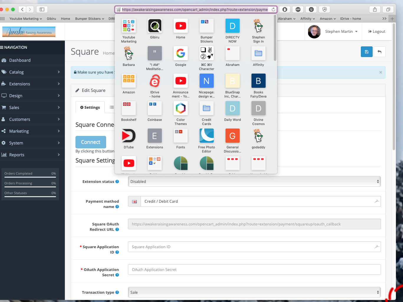
Task: Open "I AM" Meditation favorite
Action: coord(155,53)
